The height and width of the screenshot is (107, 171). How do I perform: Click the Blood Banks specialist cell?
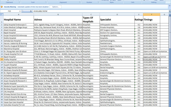pyautogui.click(x=117, y=65)
